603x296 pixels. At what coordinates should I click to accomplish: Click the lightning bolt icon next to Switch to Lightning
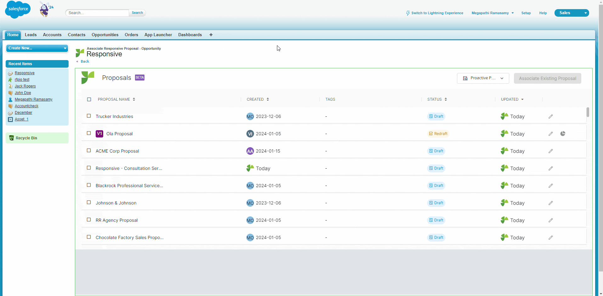point(408,13)
